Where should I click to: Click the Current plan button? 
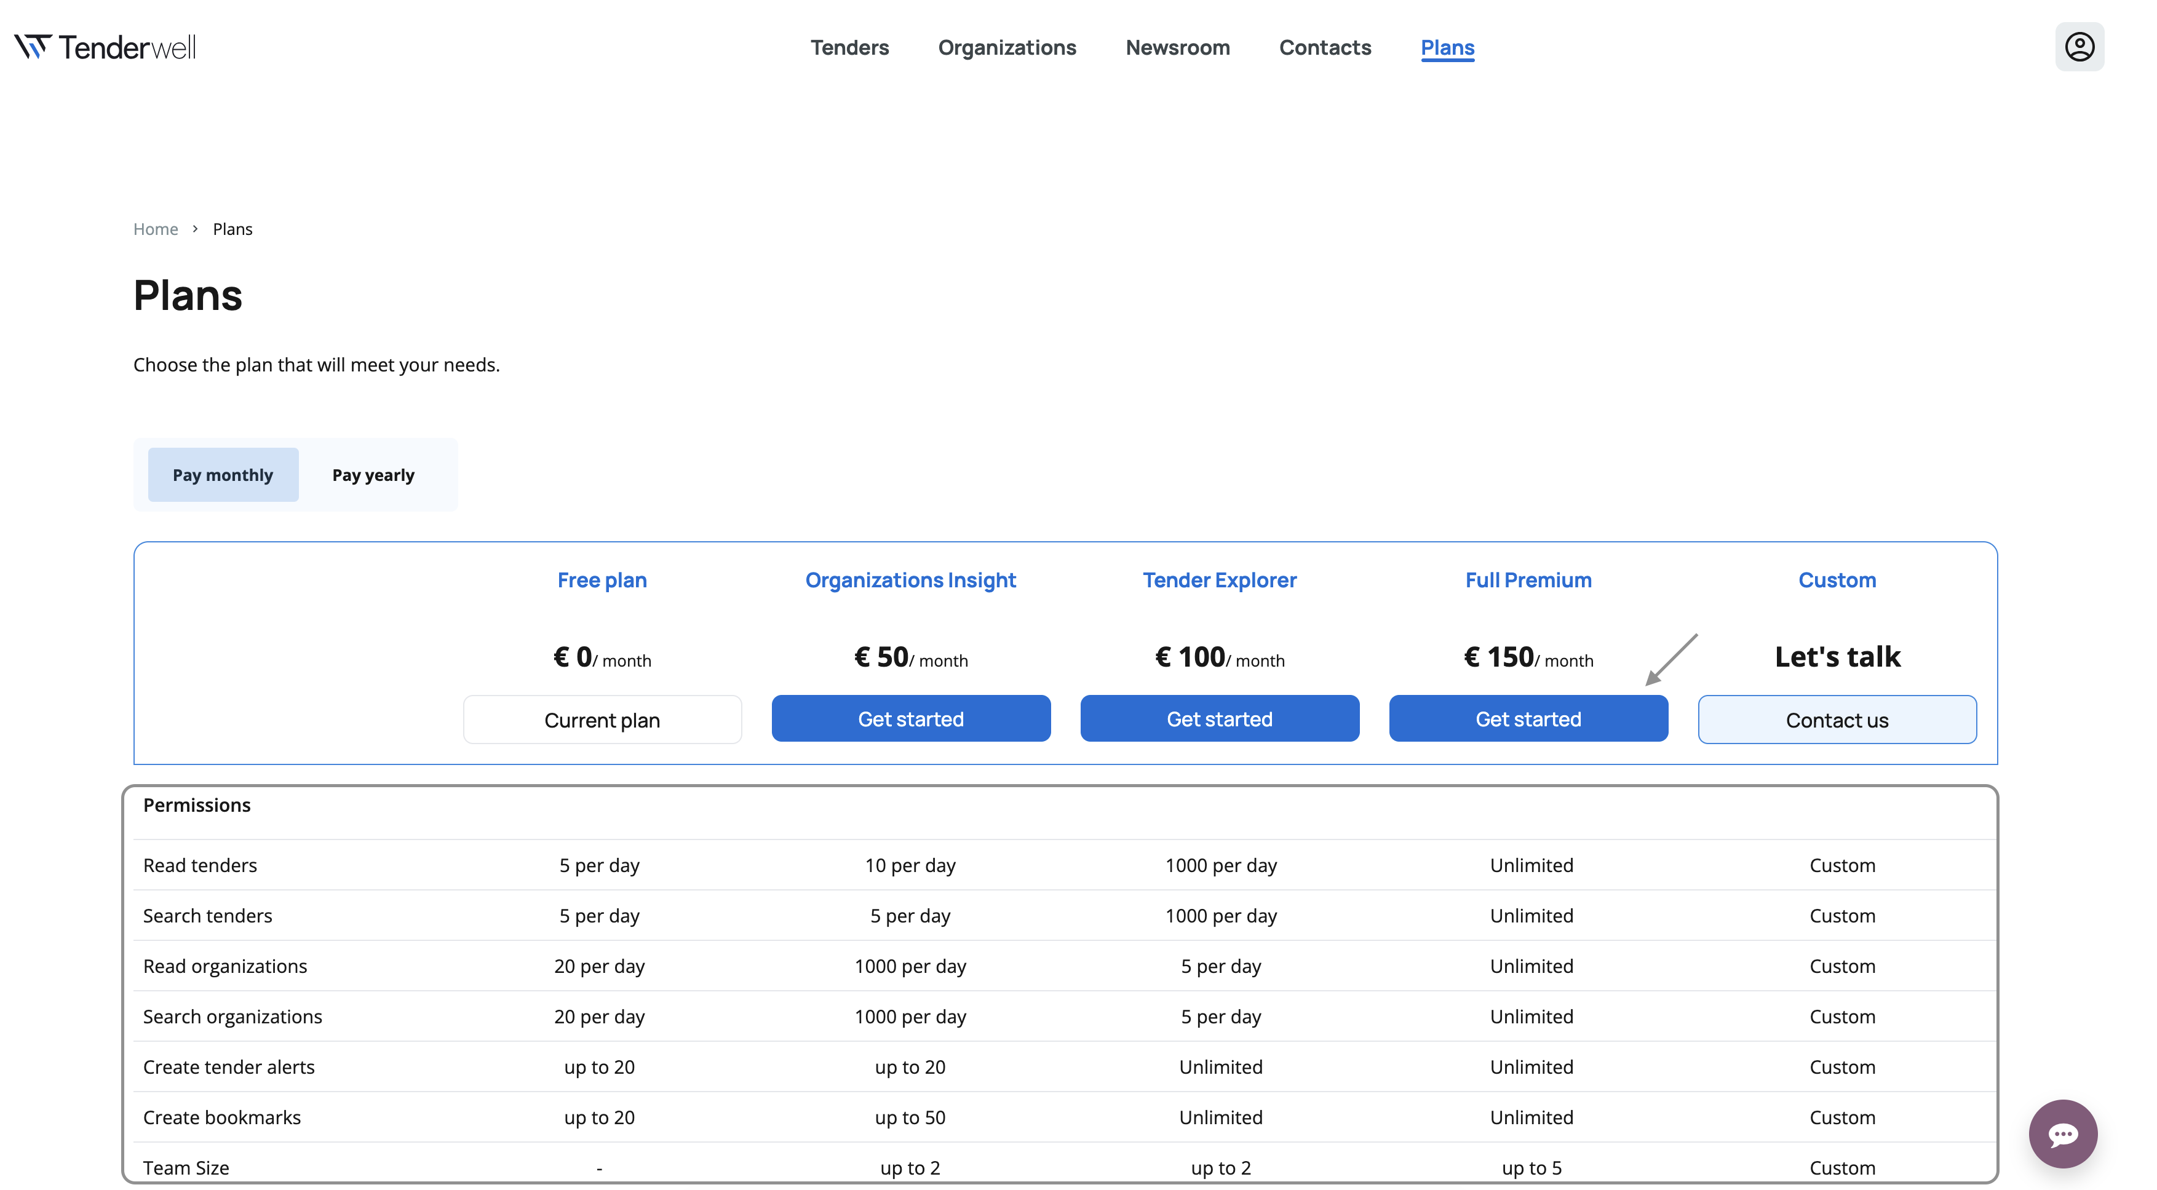(x=602, y=720)
